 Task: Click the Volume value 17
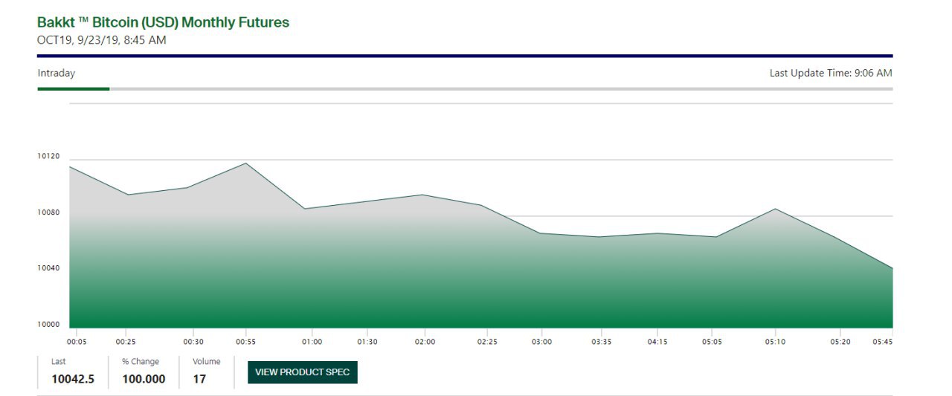pos(199,380)
